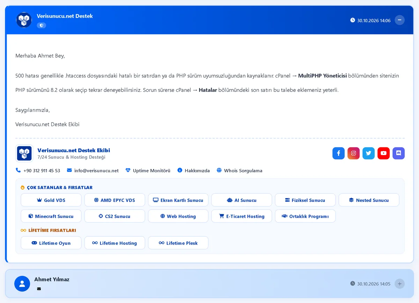419x303 pixels.
Task: Click the Verisunucu.net Destek avatar logo
Action: pos(24,20)
